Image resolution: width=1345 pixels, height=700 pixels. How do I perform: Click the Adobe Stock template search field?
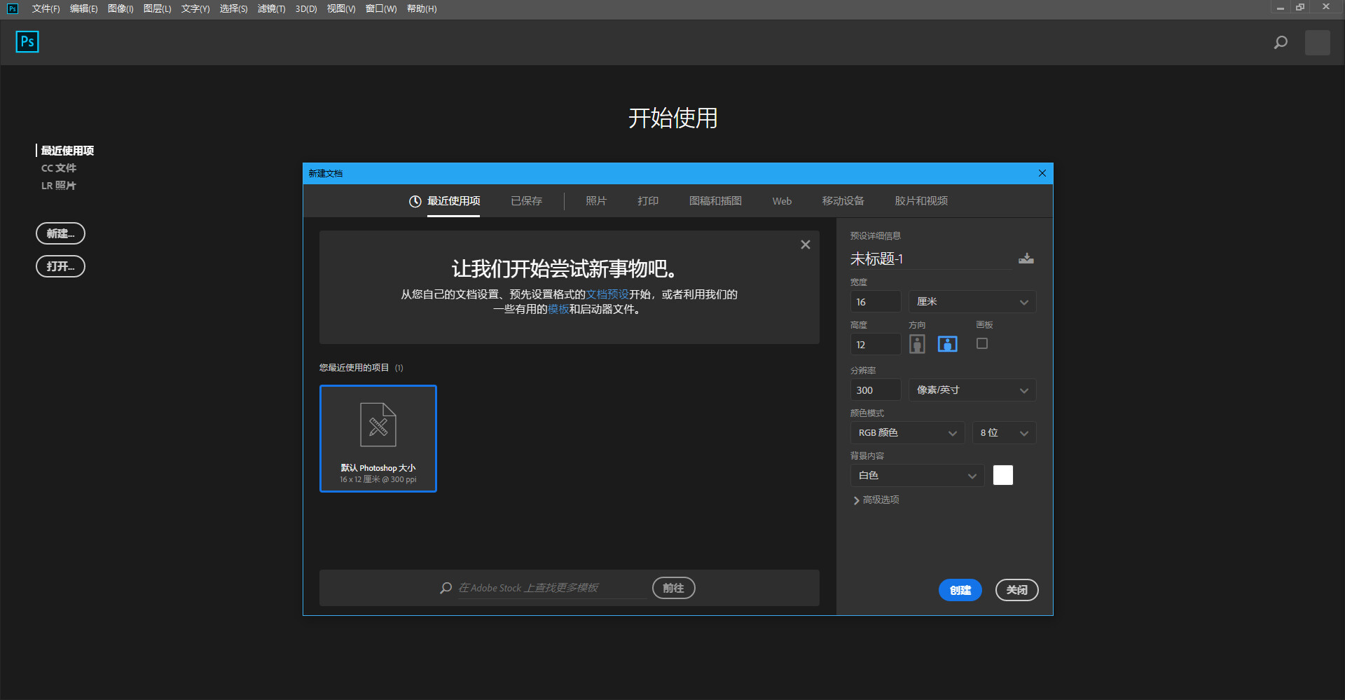click(x=552, y=588)
